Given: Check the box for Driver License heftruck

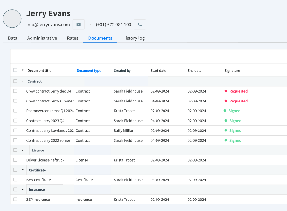Looking at the screenshot, I should [x=15, y=160].
